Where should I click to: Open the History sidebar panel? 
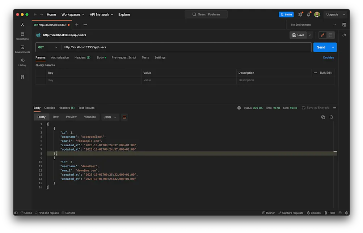click(22, 62)
